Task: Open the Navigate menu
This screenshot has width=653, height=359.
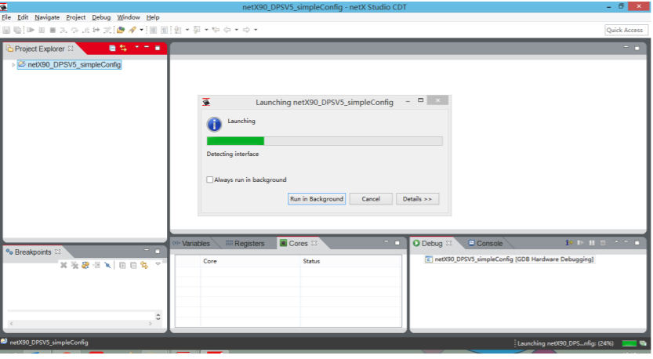Action: pos(47,17)
